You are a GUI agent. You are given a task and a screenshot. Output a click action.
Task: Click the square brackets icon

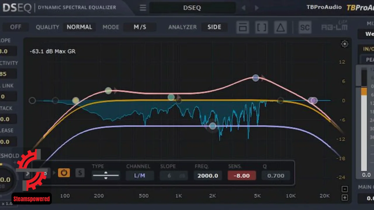click(262, 27)
